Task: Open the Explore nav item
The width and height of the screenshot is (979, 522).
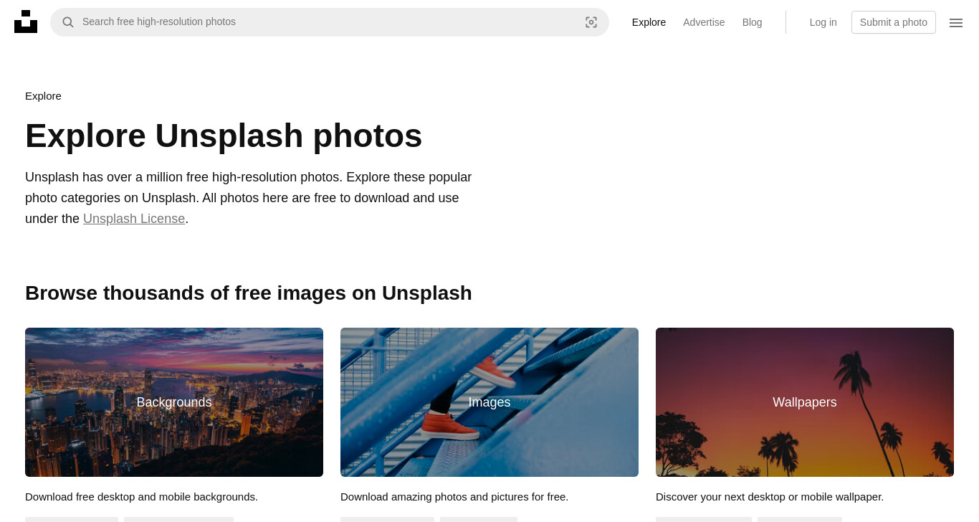Action: 649,22
